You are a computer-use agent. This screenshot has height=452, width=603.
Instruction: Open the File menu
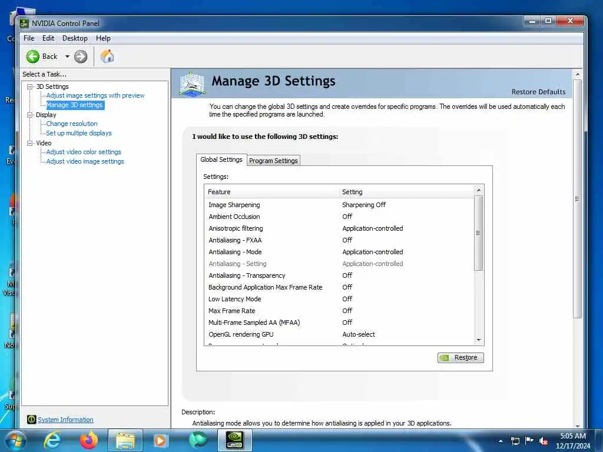[x=29, y=38]
